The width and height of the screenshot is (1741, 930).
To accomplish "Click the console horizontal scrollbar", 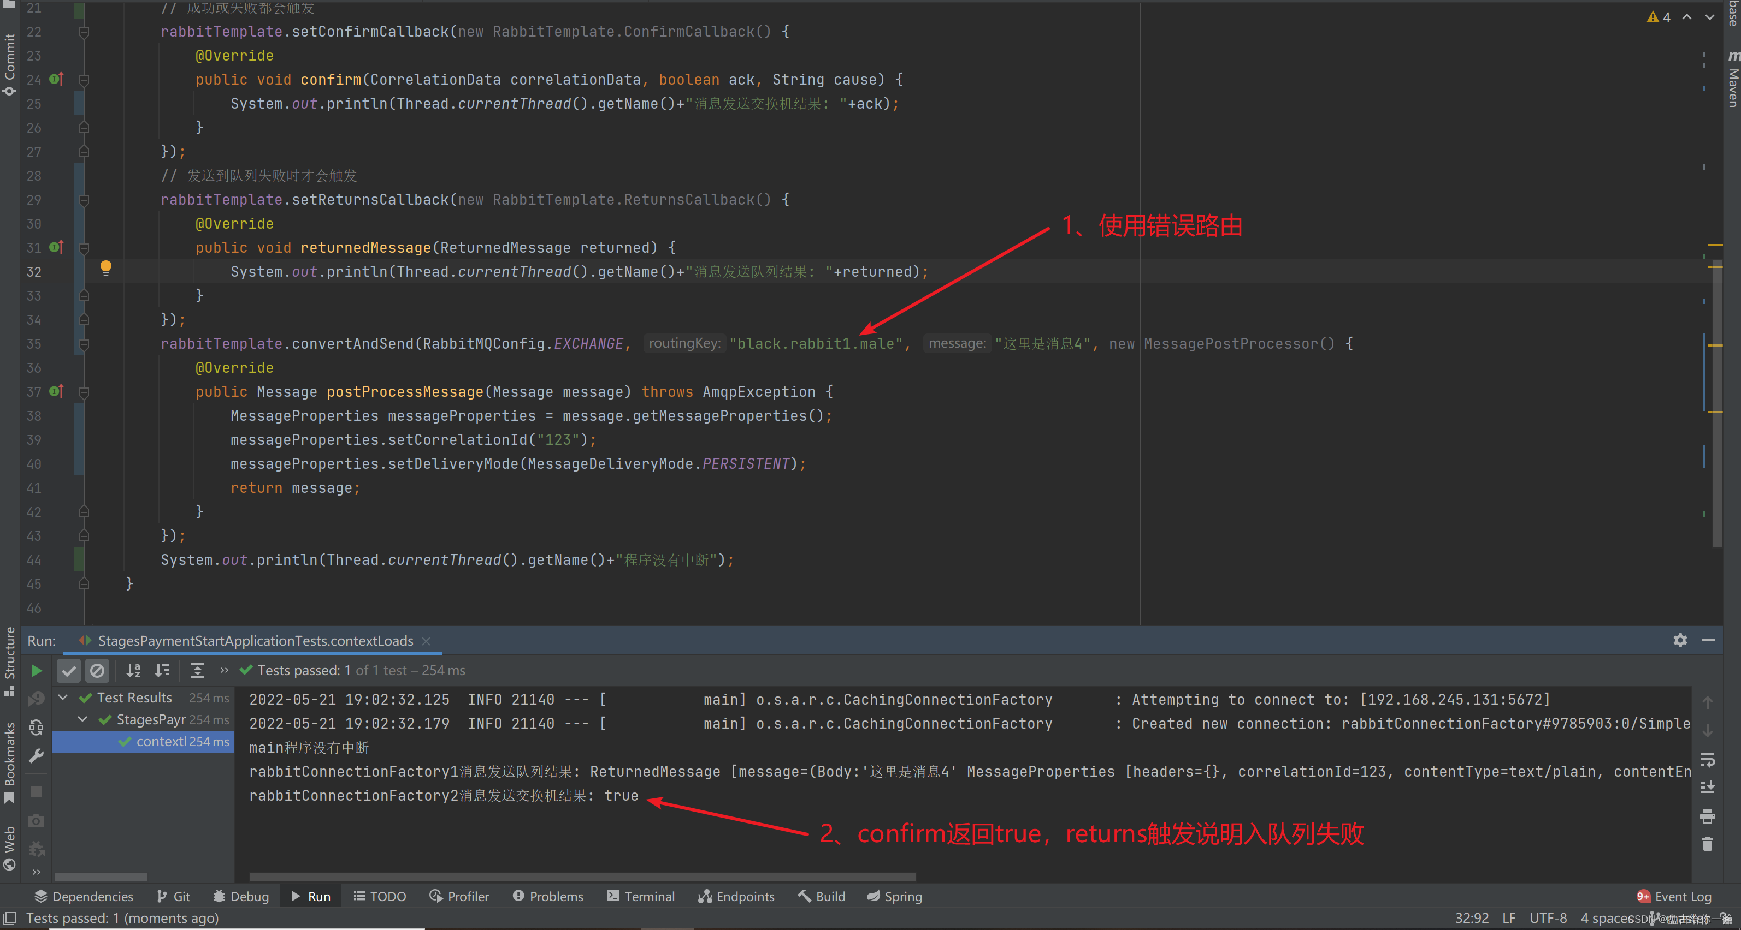I will (x=582, y=877).
